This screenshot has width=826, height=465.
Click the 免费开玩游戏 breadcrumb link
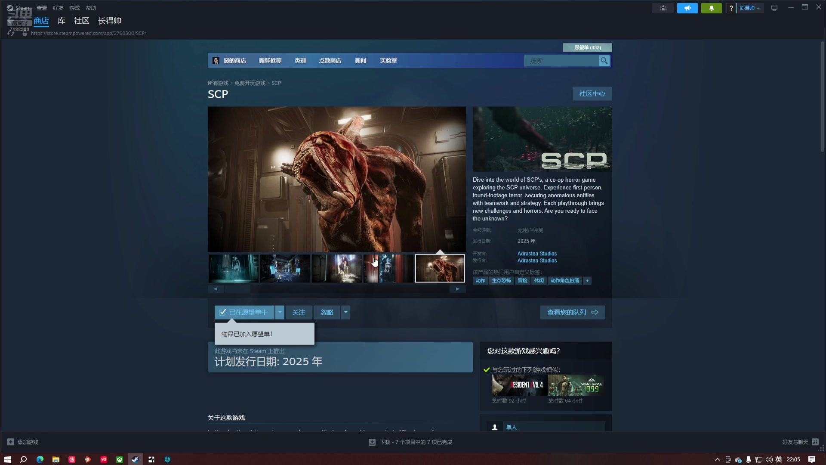pyautogui.click(x=250, y=83)
